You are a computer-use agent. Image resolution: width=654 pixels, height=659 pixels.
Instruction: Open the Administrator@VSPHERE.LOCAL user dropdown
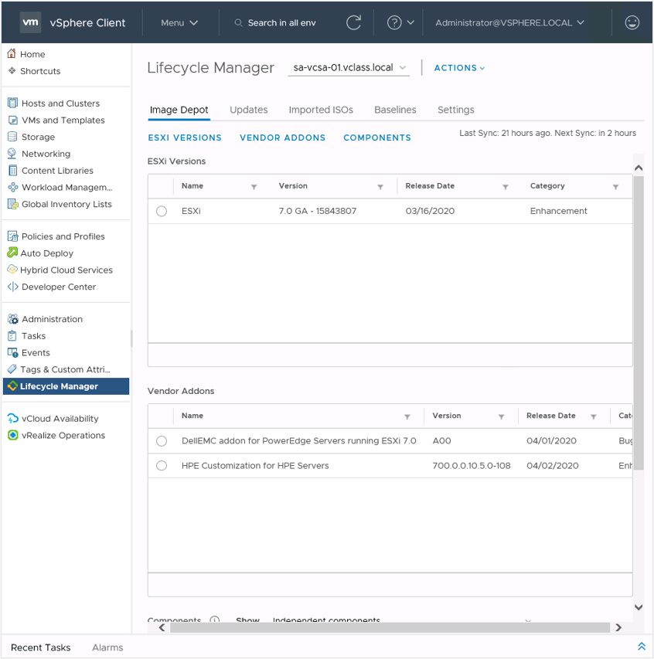(509, 22)
